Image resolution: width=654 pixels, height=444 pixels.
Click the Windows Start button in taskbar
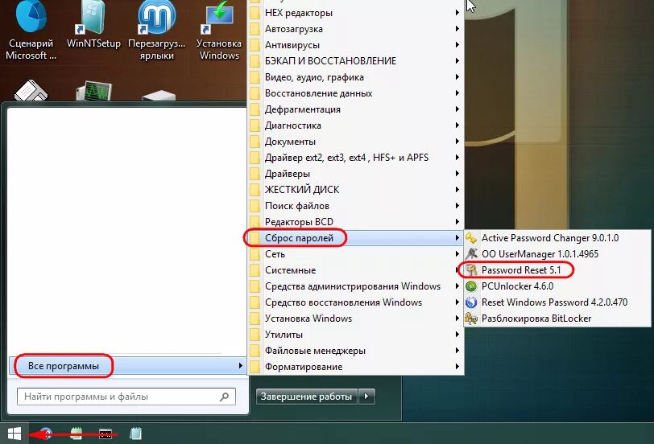[14, 434]
